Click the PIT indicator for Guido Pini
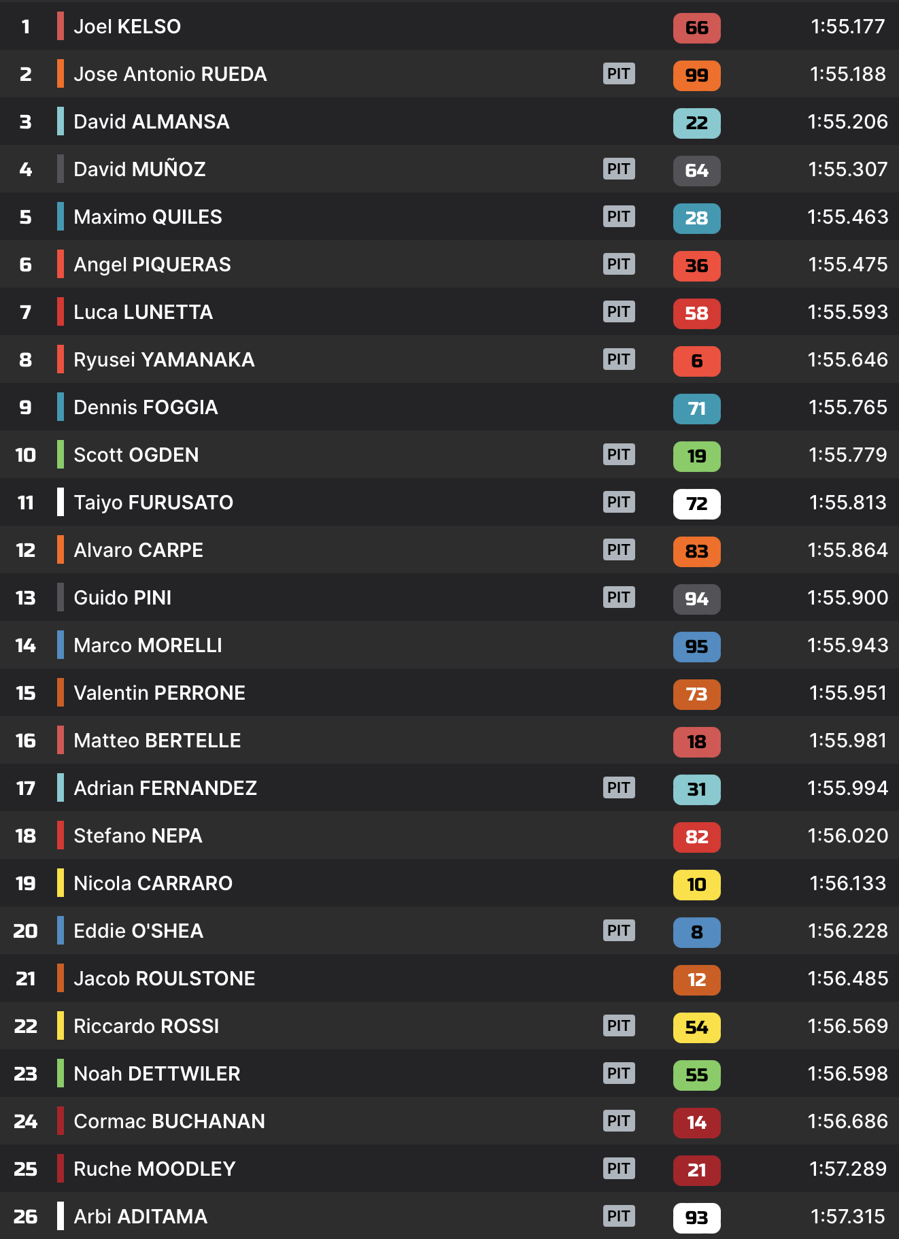 pyautogui.click(x=619, y=597)
